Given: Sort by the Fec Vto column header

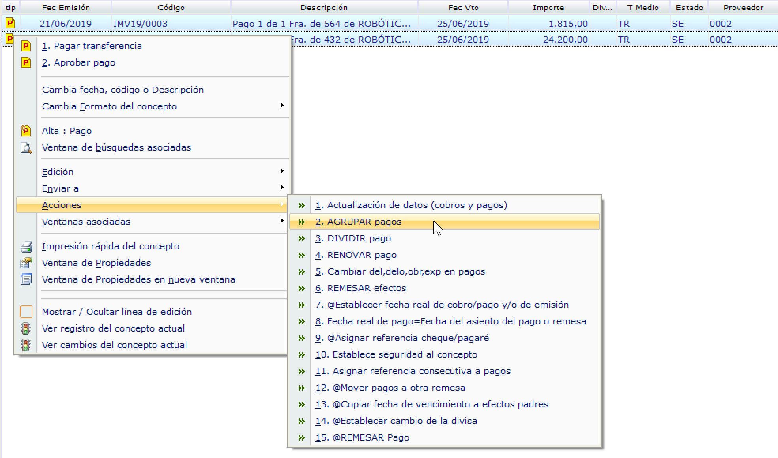Looking at the screenshot, I should [463, 8].
